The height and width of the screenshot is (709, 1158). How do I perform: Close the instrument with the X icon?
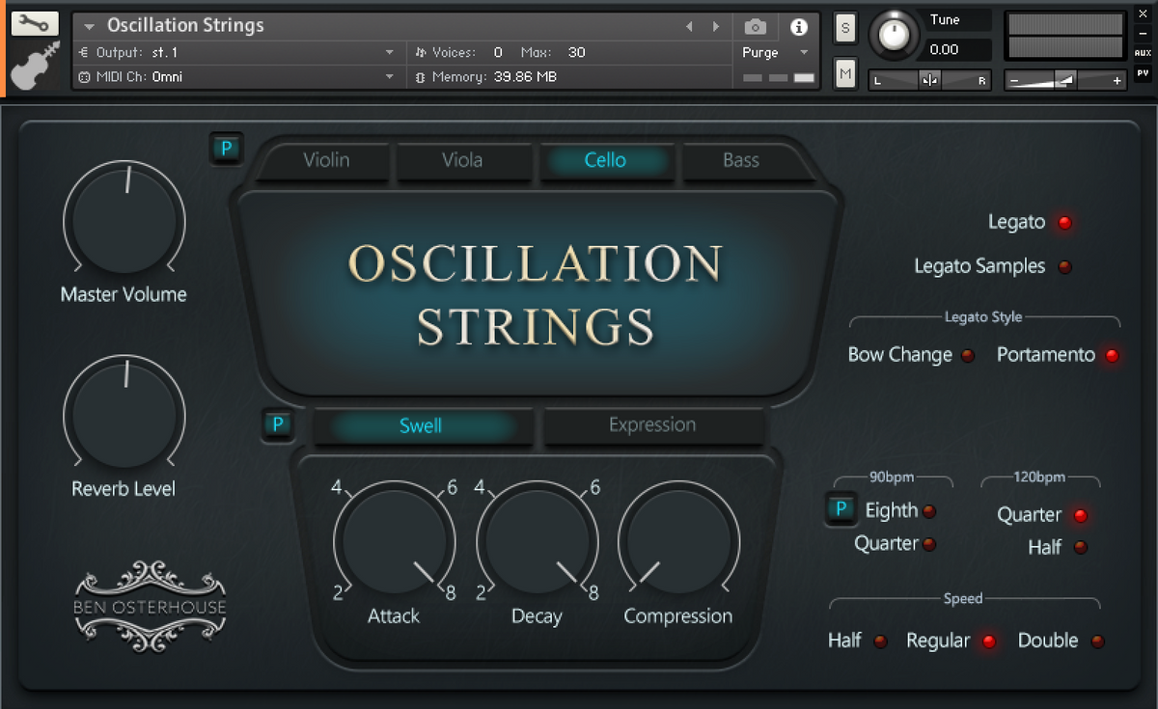pos(1143,14)
